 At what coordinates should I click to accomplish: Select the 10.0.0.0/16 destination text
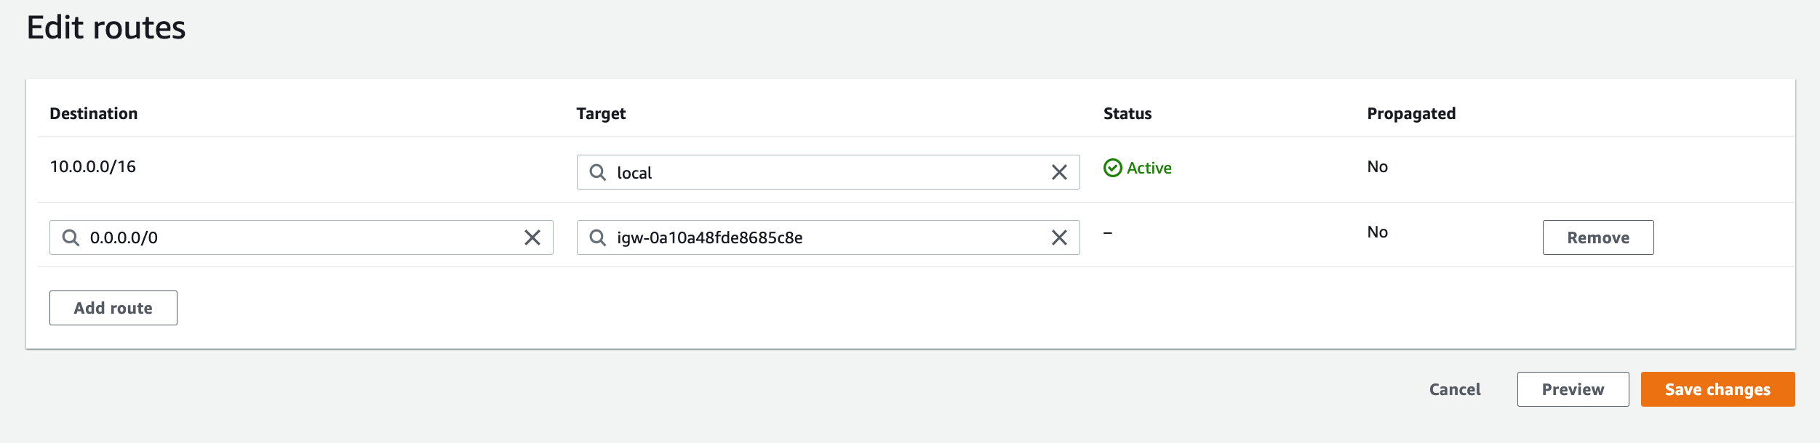[92, 166]
